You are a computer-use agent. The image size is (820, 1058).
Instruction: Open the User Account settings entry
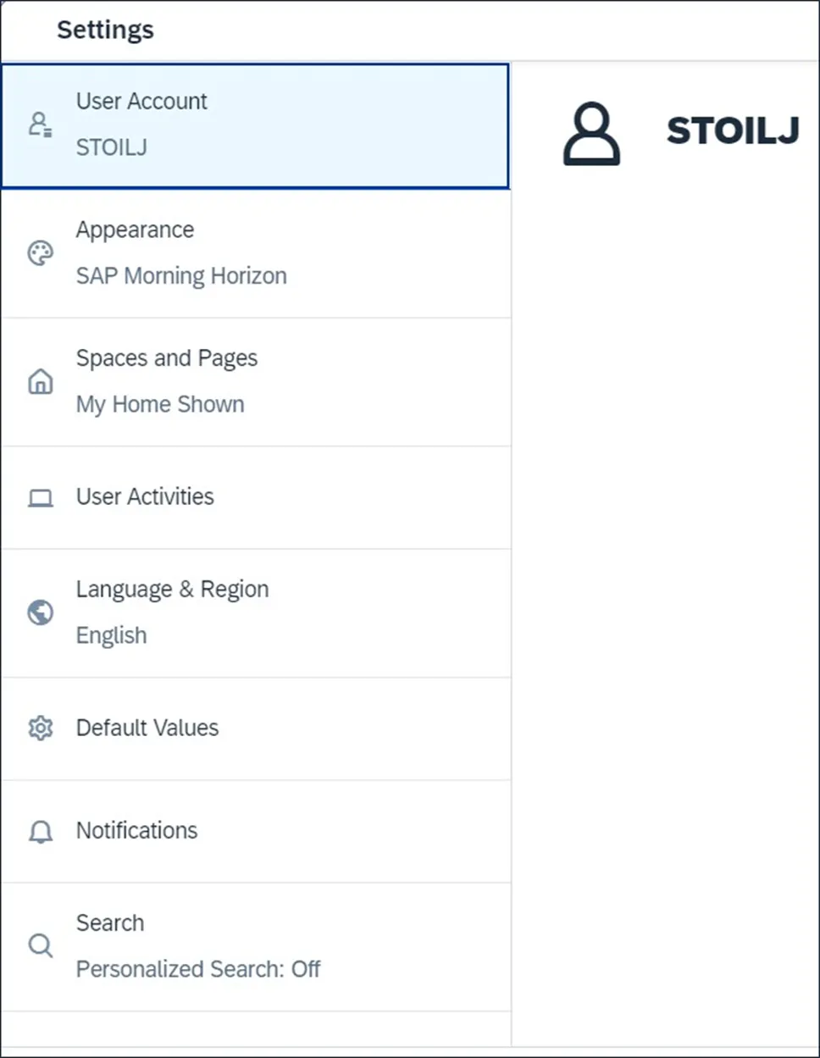[141, 102]
